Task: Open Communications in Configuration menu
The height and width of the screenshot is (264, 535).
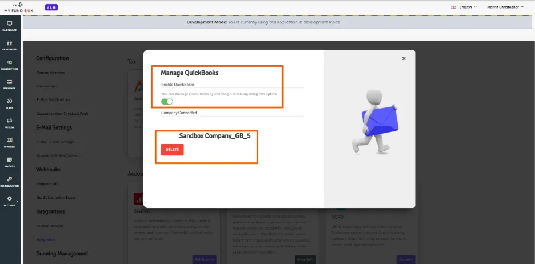Action: (50, 73)
